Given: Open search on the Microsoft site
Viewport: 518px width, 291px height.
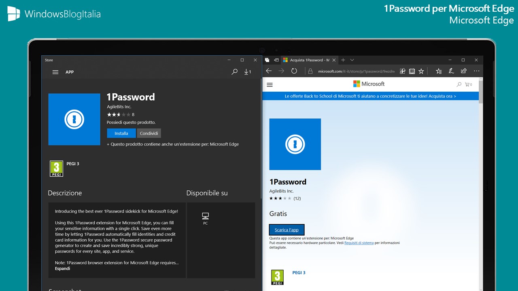Looking at the screenshot, I should (x=459, y=84).
